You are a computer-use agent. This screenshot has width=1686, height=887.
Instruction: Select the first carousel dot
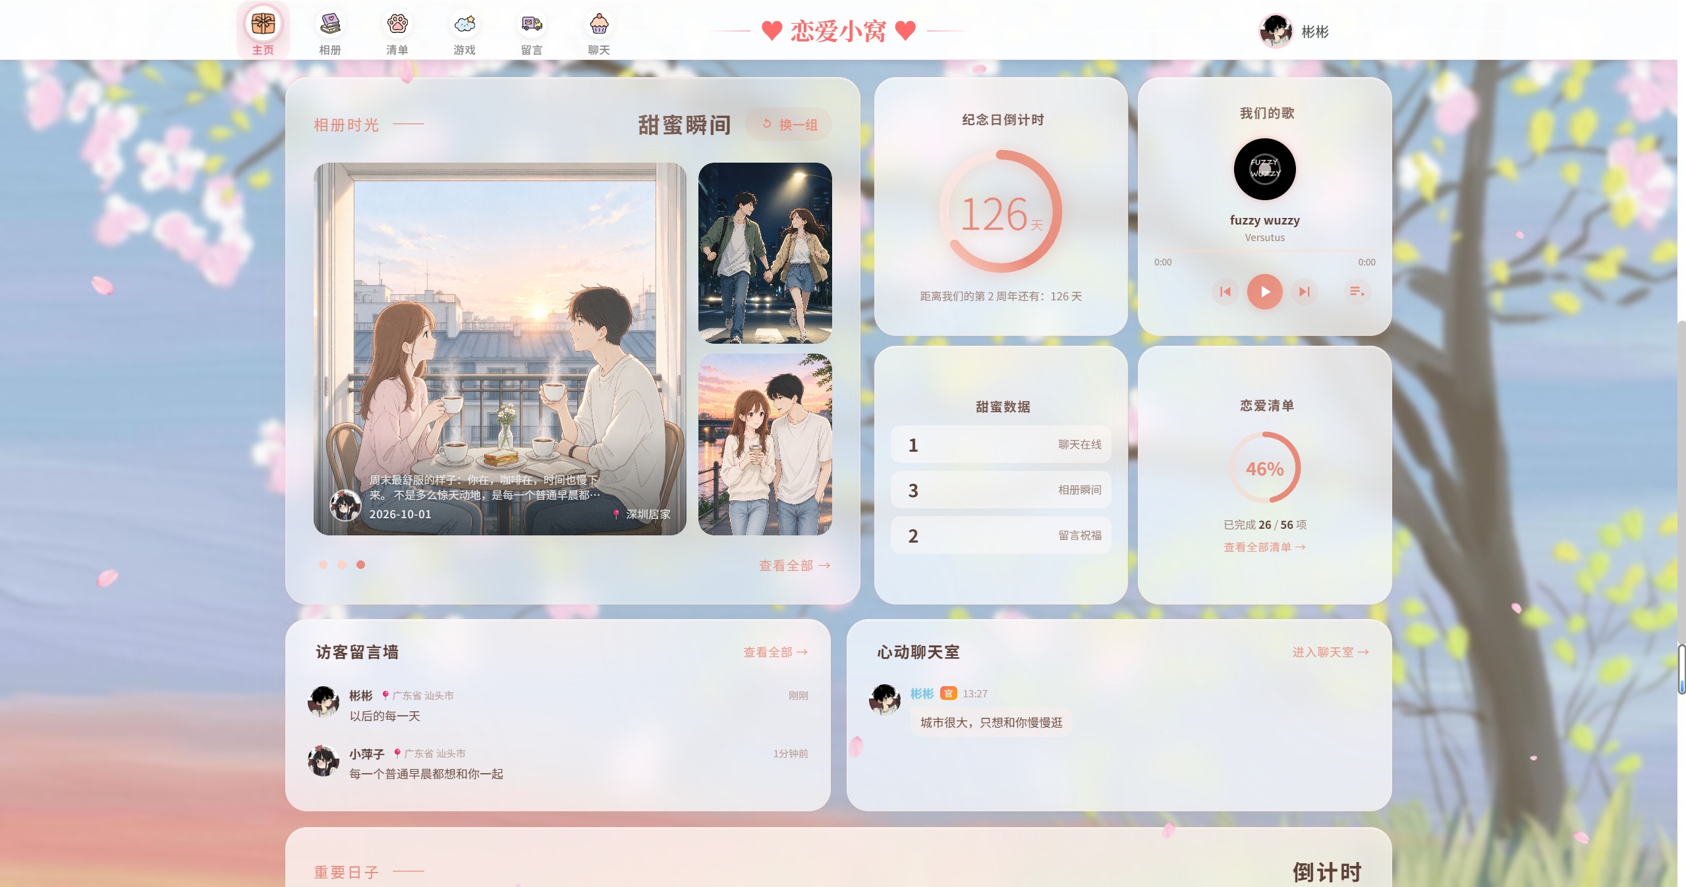[x=323, y=564]
